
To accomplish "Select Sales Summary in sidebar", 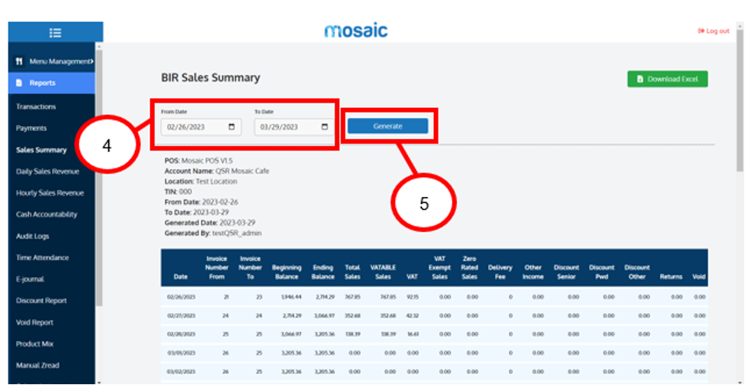I will point(41,150).
